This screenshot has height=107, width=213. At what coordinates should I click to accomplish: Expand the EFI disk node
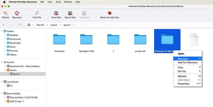(x=5, y=86)
